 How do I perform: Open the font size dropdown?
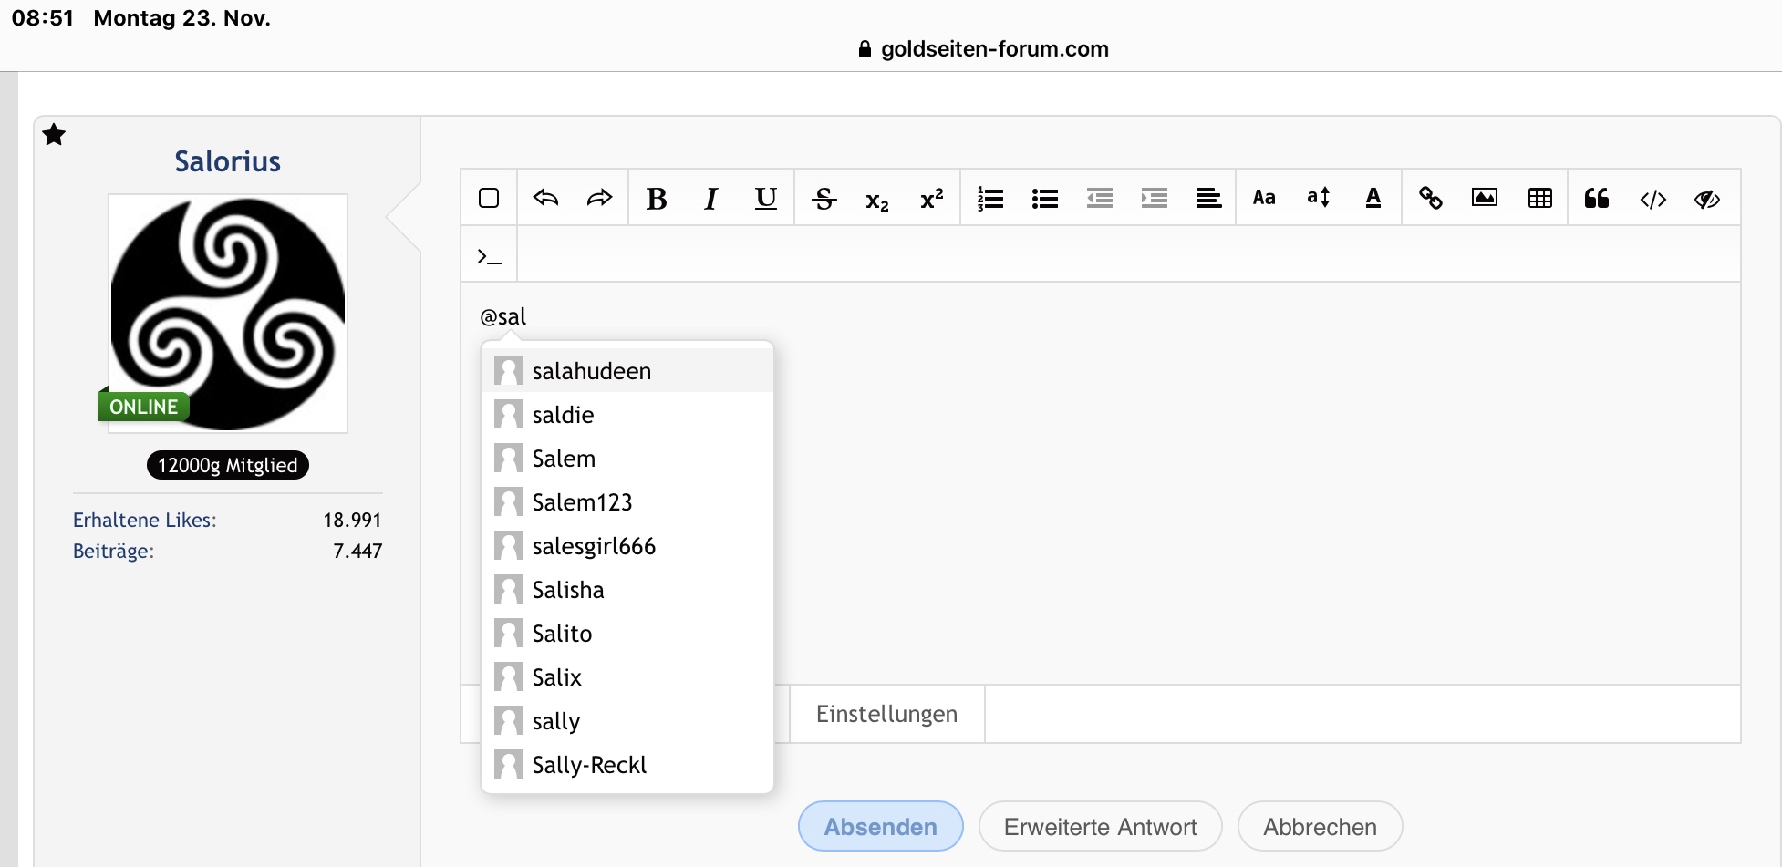pyautogui.click(x=1319, y=198)
